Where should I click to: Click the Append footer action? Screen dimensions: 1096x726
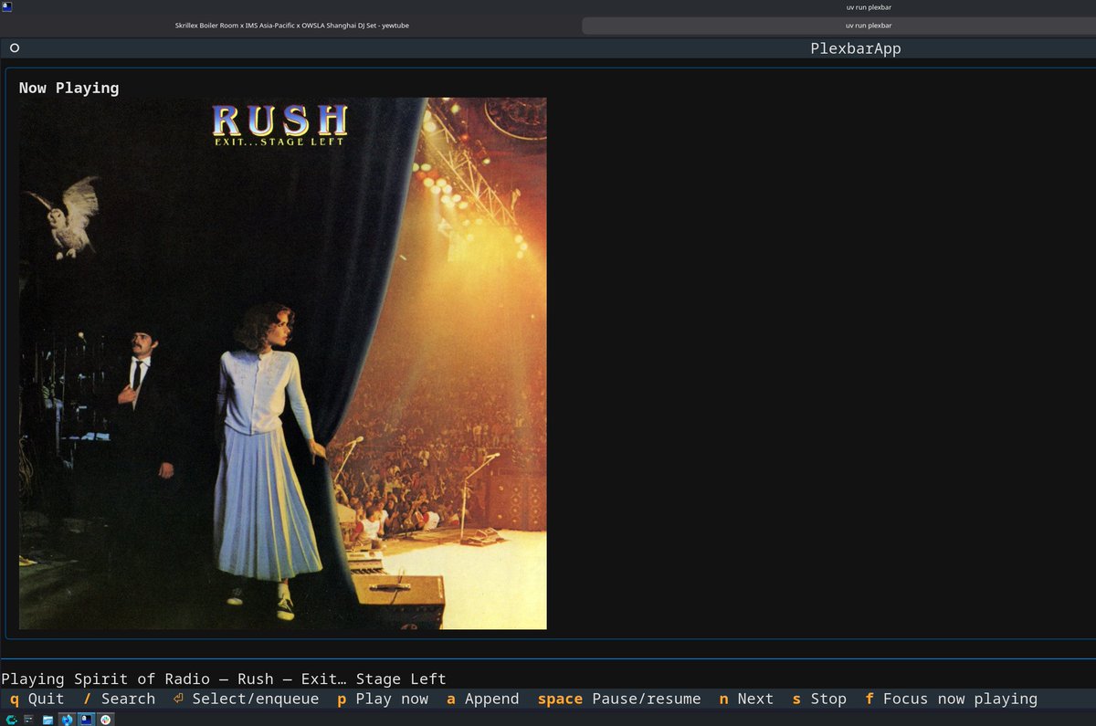point(482,699)
